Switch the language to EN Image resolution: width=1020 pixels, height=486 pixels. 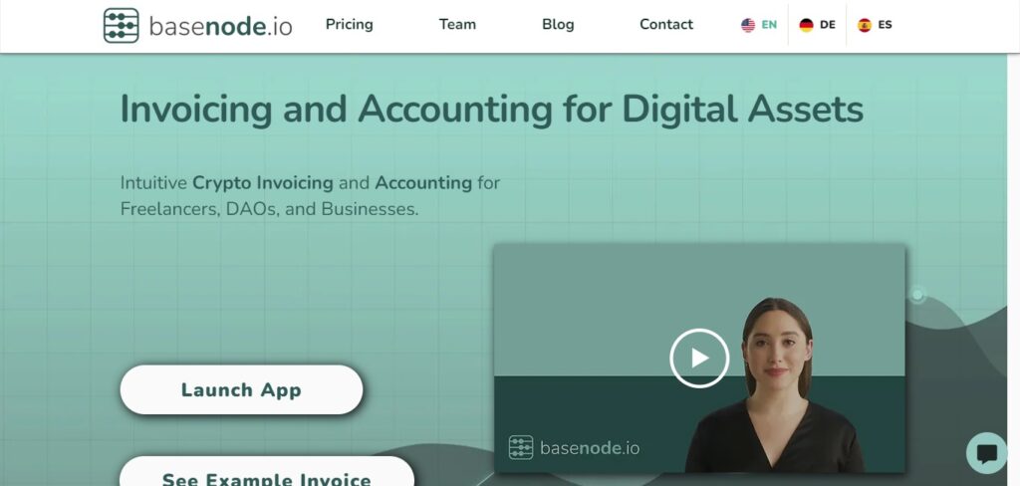(x=769, y=25)
